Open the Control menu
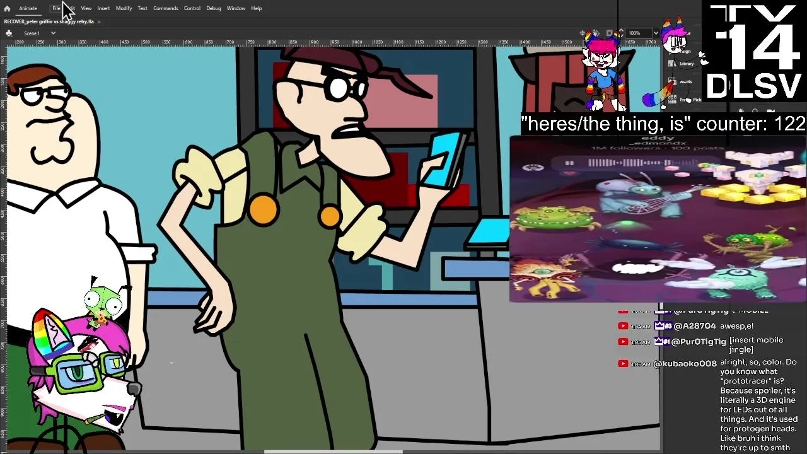 (x=192, y=8)
